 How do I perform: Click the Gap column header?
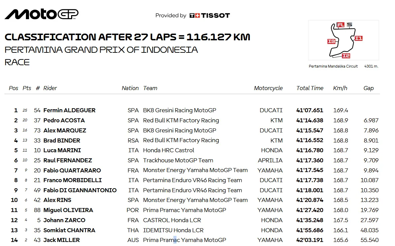coord(368,88)
